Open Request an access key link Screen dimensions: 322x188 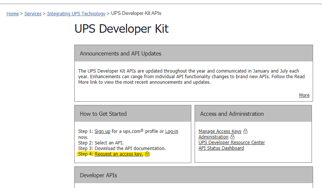pos(119,154)
